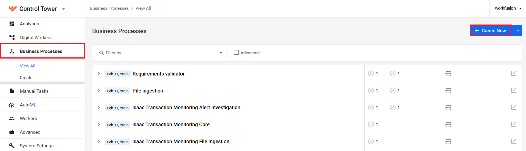Click the search magnifier in Filter by

click(101, 53)
